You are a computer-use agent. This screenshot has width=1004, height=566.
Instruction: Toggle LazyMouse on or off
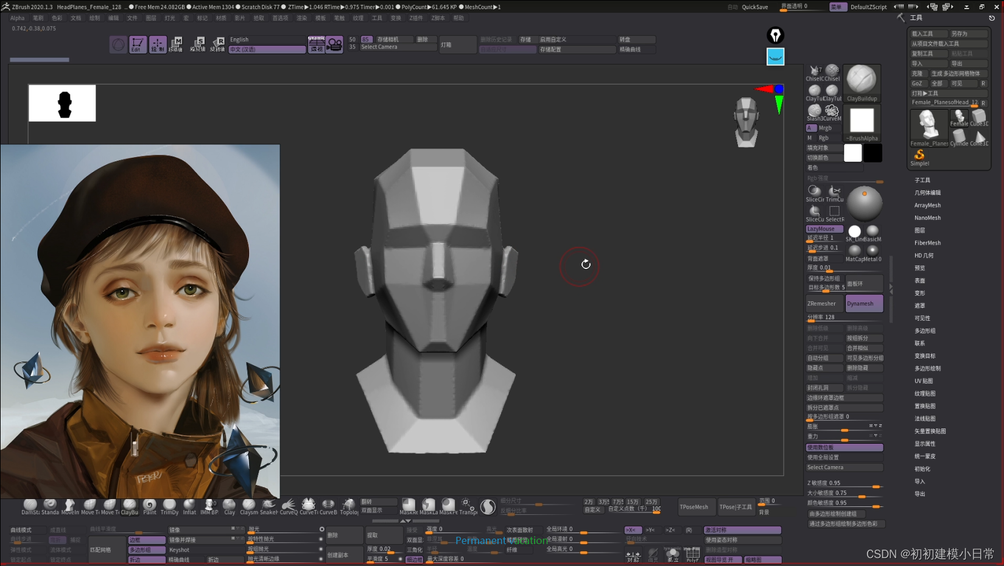824,229
